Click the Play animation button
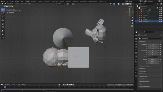 (69, 85)
